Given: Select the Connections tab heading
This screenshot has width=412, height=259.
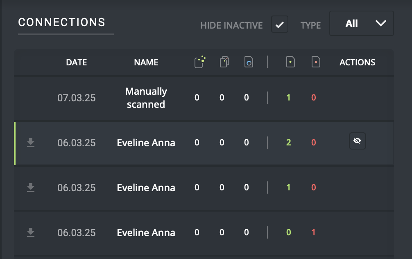Looking at the screenshot, I should tap(62, 22).
